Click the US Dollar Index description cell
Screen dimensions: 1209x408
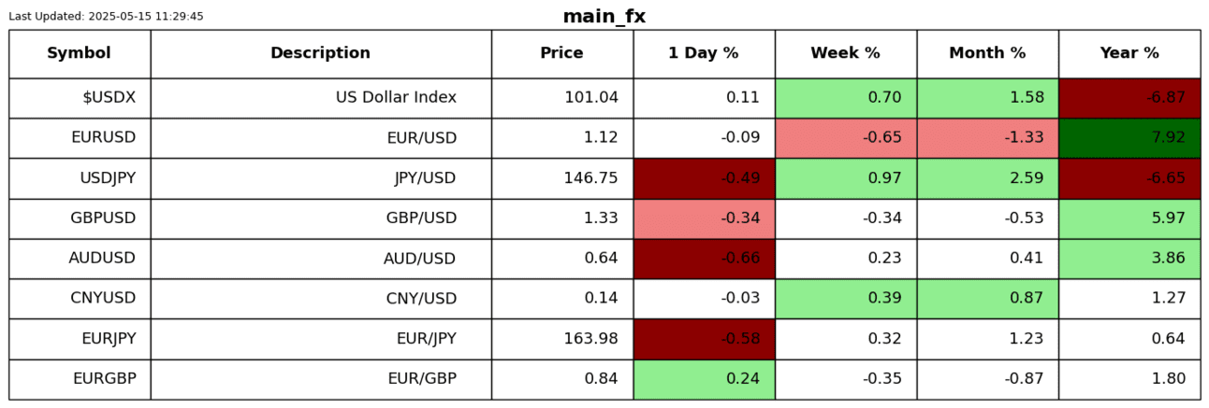(x=320, y=98)
